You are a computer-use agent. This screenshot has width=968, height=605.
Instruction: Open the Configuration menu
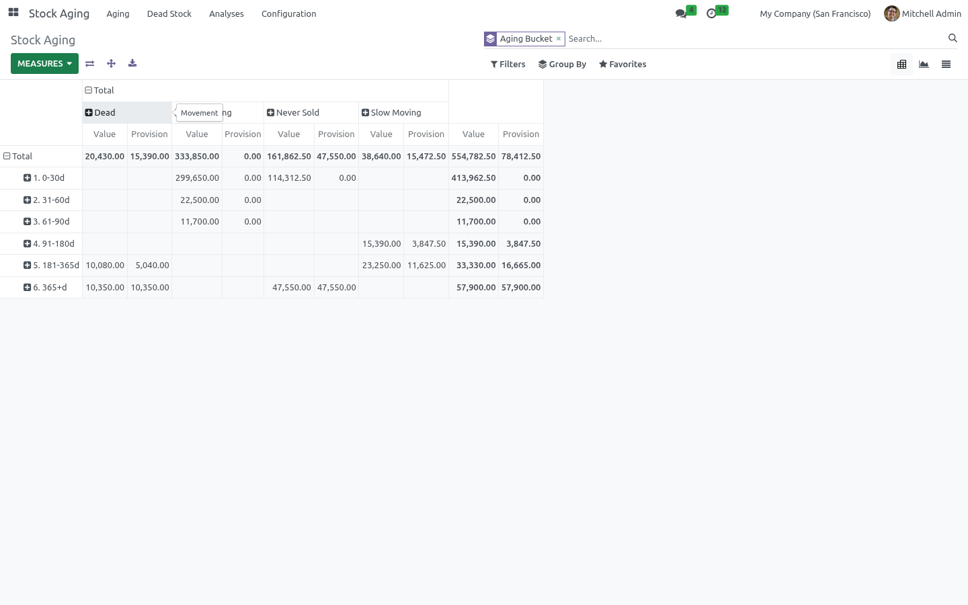289,13
